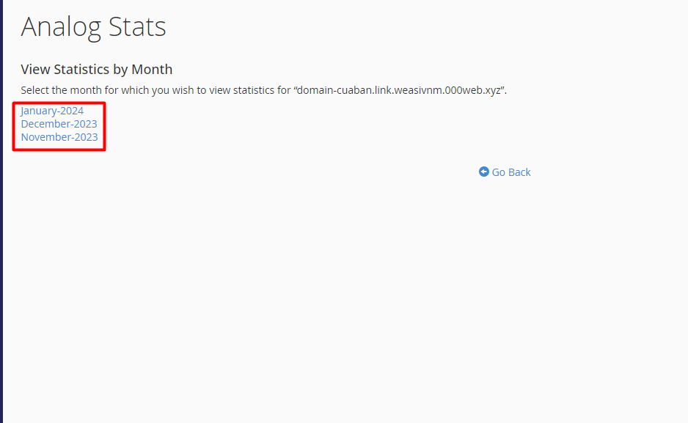Click the word Month in the subheading
688x423 pixels.
152,69
